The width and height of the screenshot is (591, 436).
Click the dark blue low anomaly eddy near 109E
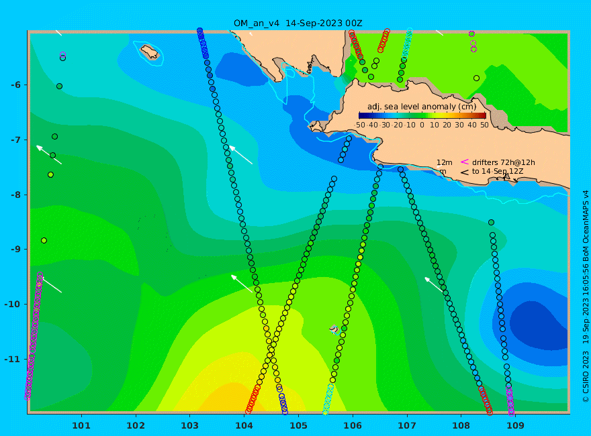(537, 324)
